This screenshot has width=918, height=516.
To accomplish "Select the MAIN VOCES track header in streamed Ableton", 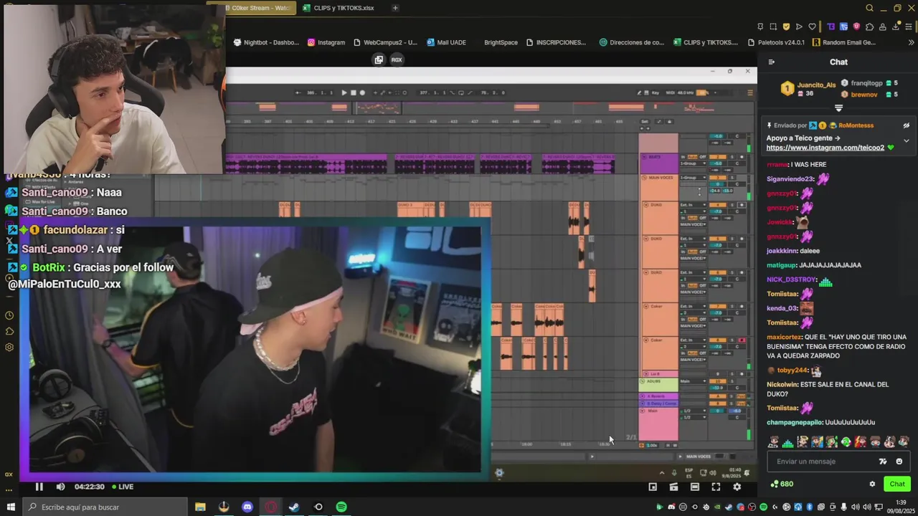I will click(x=658, y=186).
